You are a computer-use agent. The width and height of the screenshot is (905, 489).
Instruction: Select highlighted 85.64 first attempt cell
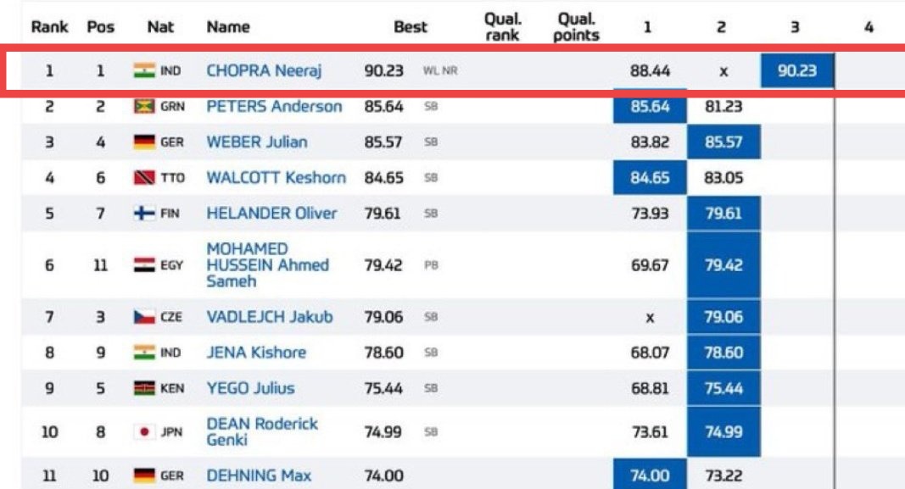tap(650, 107)
